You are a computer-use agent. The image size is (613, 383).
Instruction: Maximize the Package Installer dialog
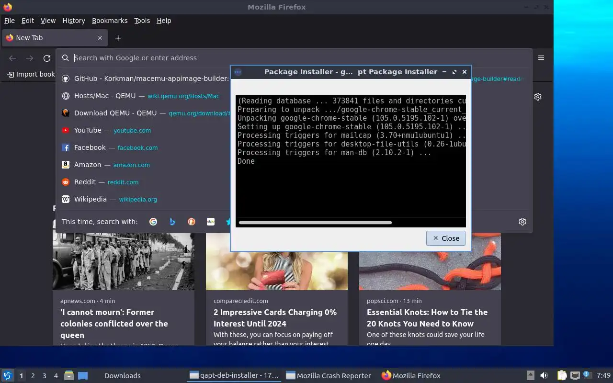tap(454, 72)
